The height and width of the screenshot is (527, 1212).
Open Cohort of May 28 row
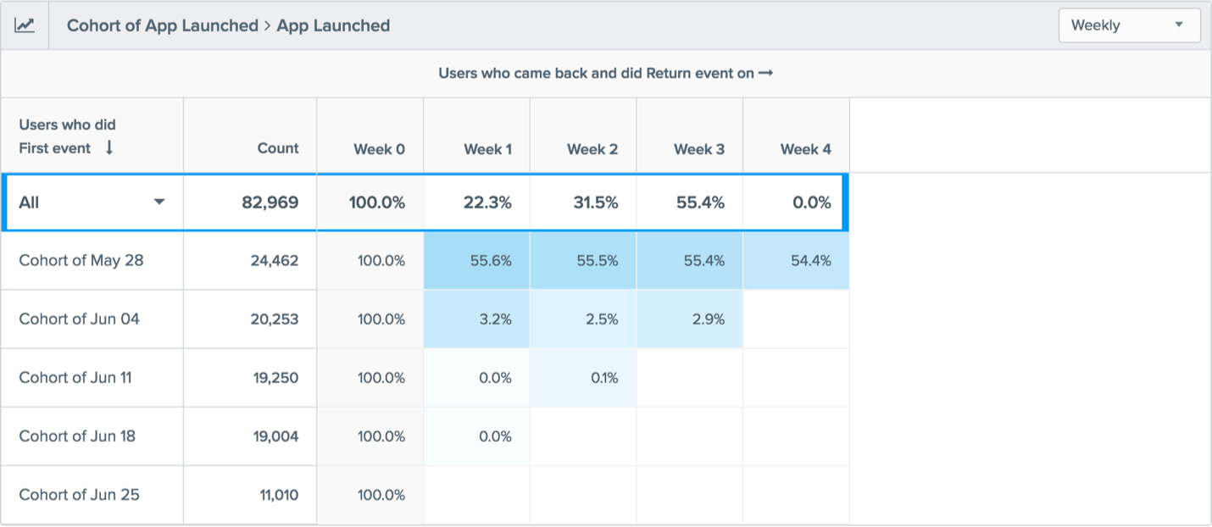pyautogui.click(x=81, y=260)
